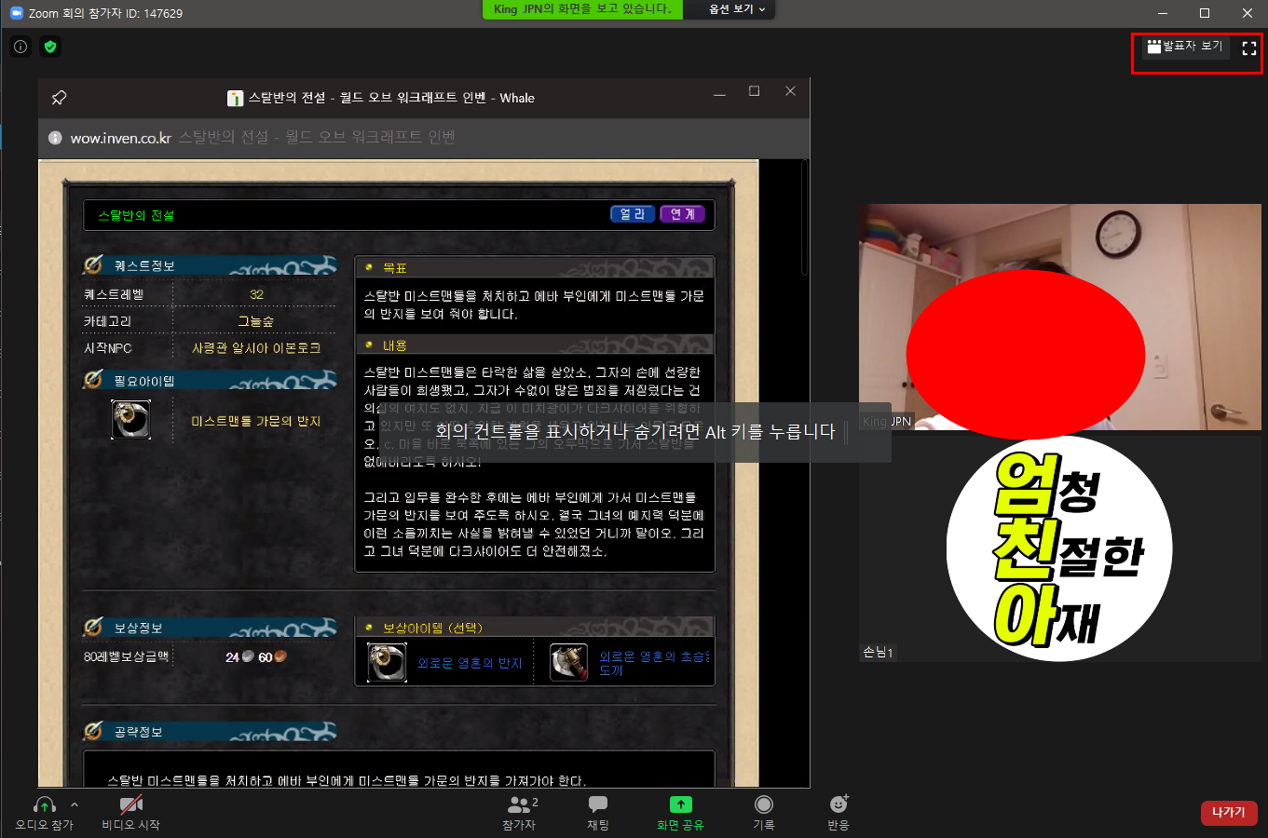This screenshot has width=1268, height=838.
Task: Click the 퀘스트정보 section header
Action: click(210, 266)
